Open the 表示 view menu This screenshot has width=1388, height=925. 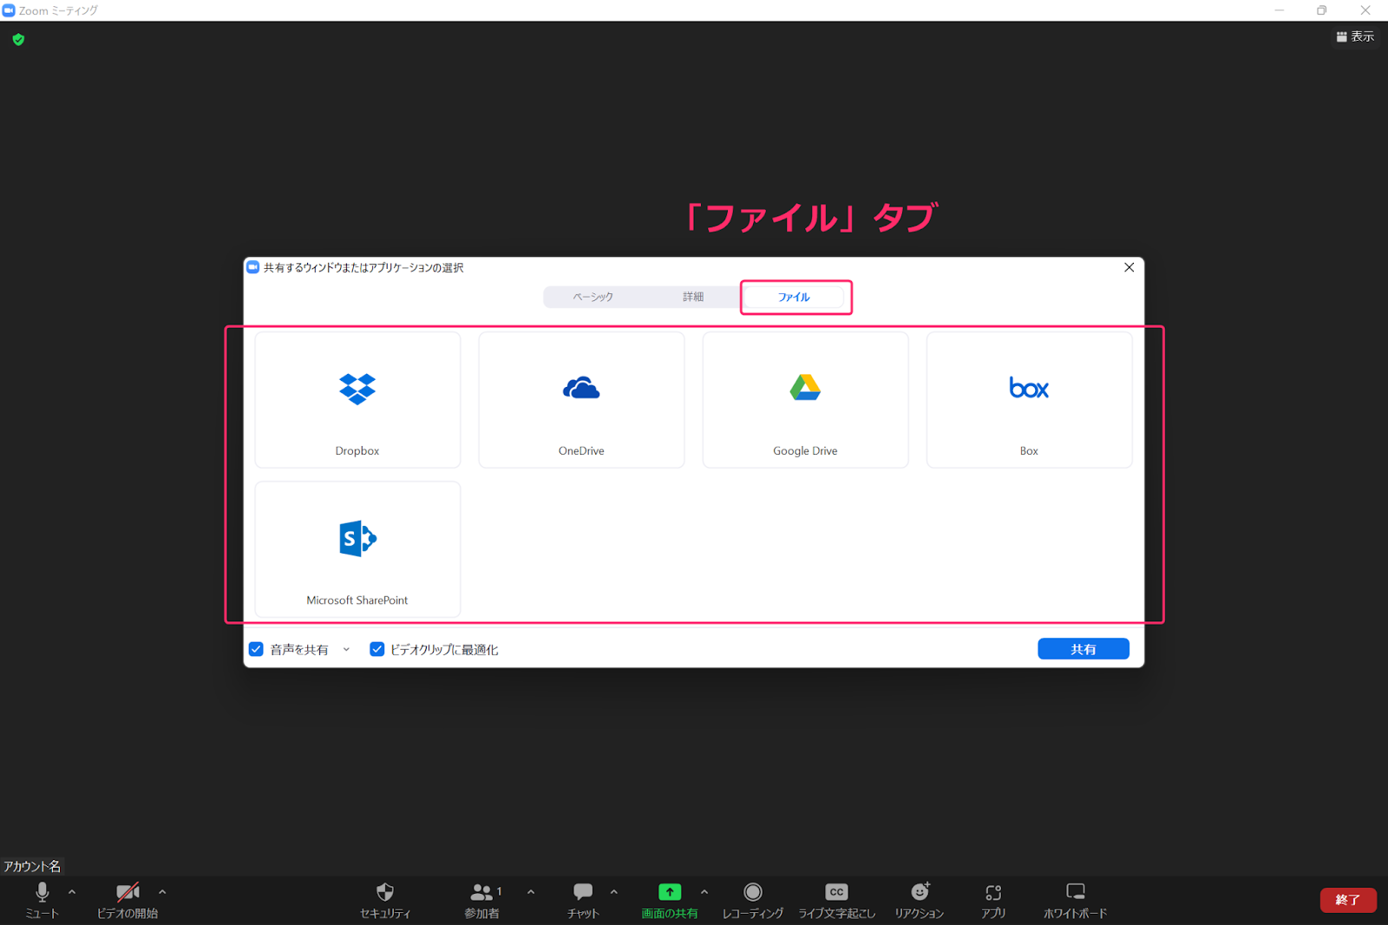coord(1355,36)
